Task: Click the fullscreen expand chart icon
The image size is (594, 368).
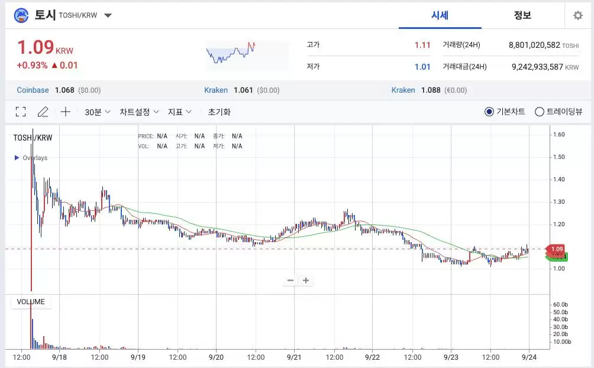Action: pos(21,112)
